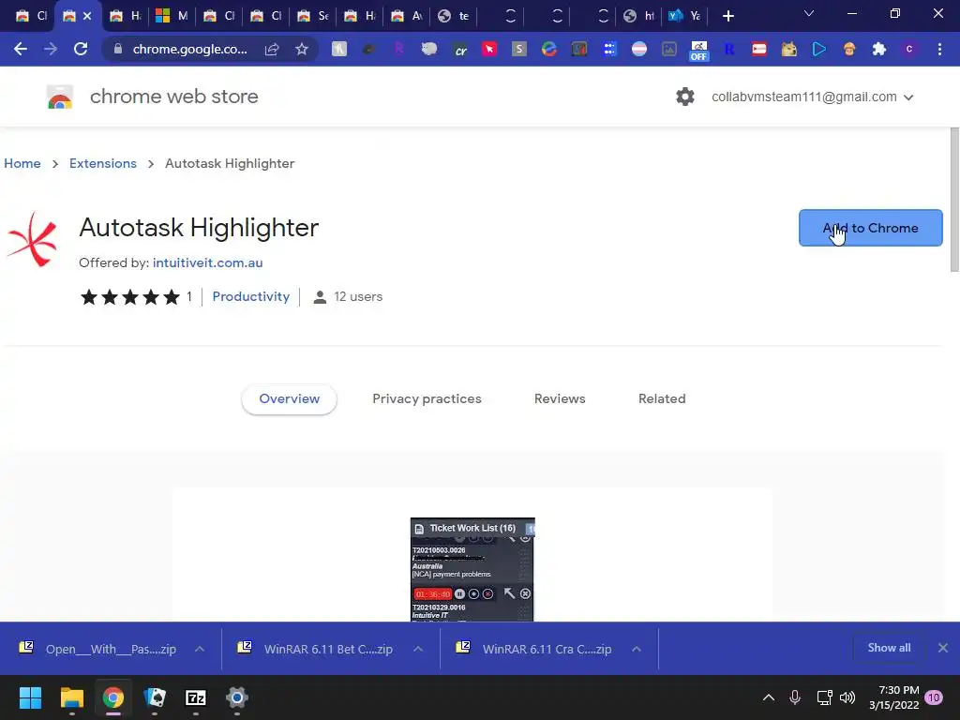Open the intuitiveit.com.au publisher link
This screenshot has height=720, width=960.
[x=207, y=262]
